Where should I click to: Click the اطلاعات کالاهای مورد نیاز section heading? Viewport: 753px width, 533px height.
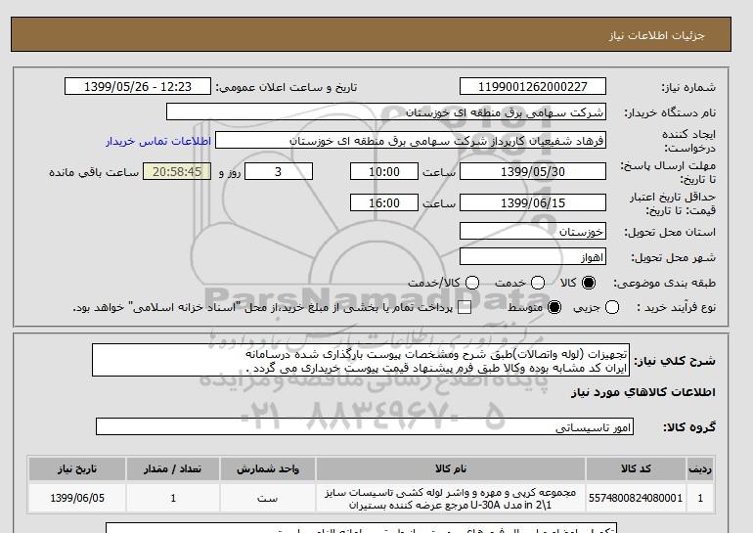click(643, 392)
